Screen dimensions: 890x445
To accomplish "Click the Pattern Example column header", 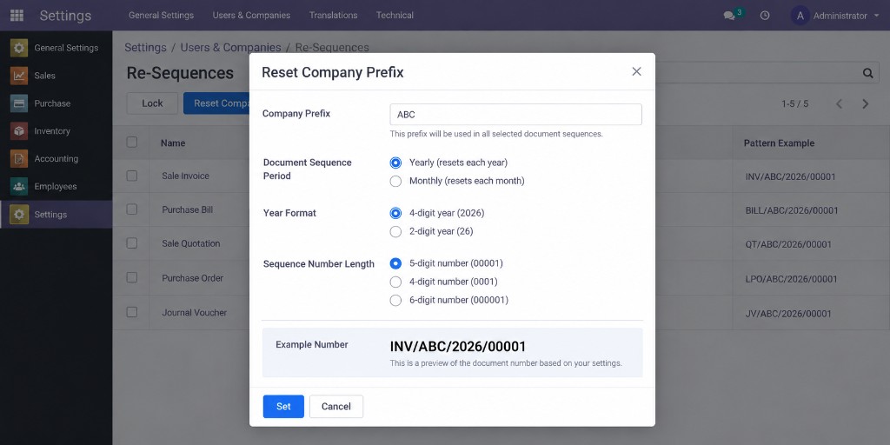I will [779, 143].
